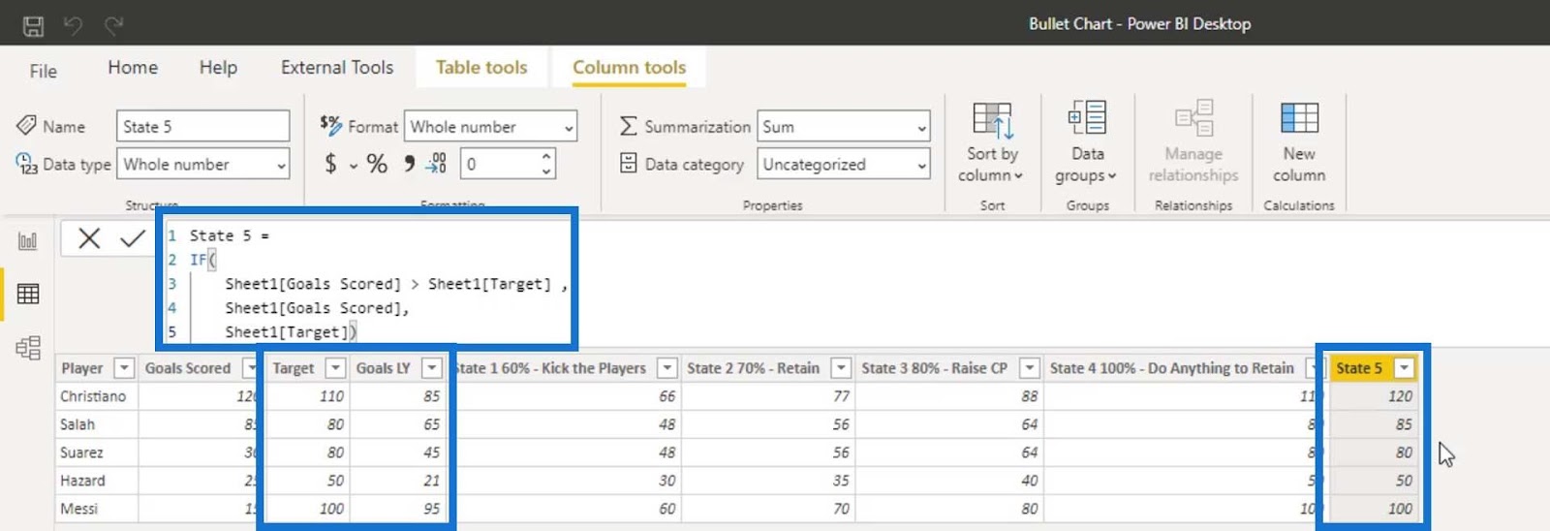Screen dimensions: 1550x531
Task: Open the Help tab
Action: click(x=218, y=67)
